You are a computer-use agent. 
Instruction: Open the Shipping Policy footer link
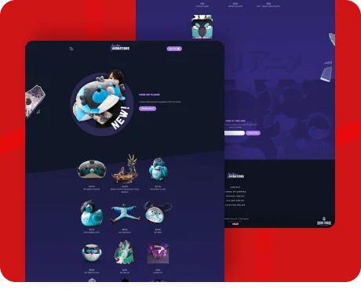(x=235, y=205)
